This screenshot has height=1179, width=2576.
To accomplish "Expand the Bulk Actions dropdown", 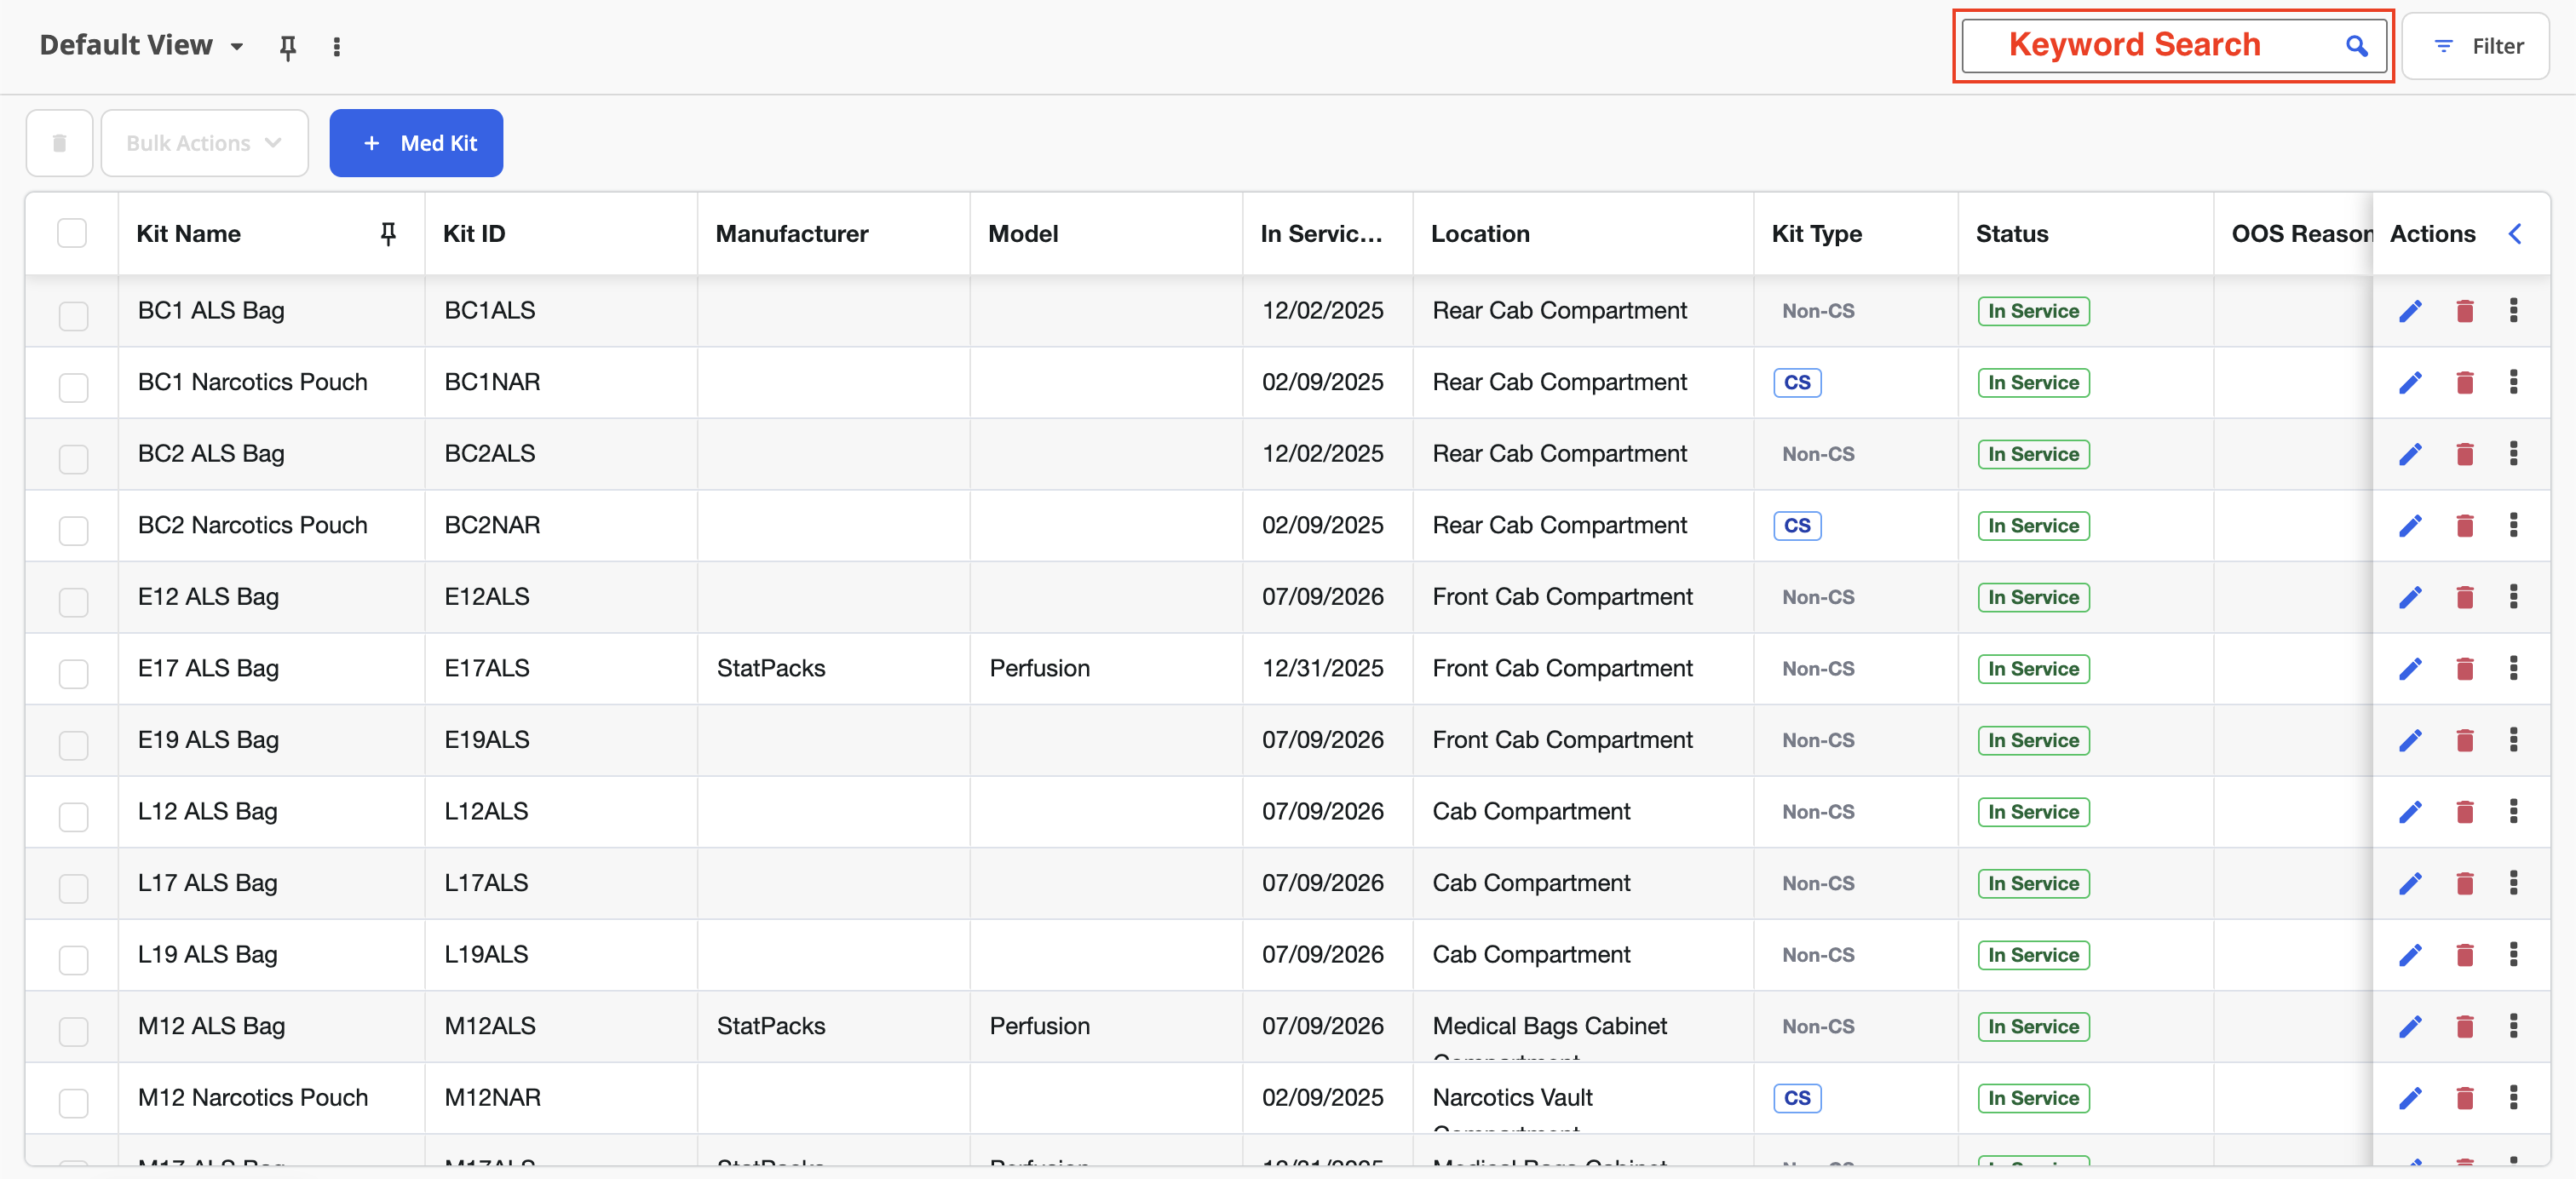I will coord(205,143).
